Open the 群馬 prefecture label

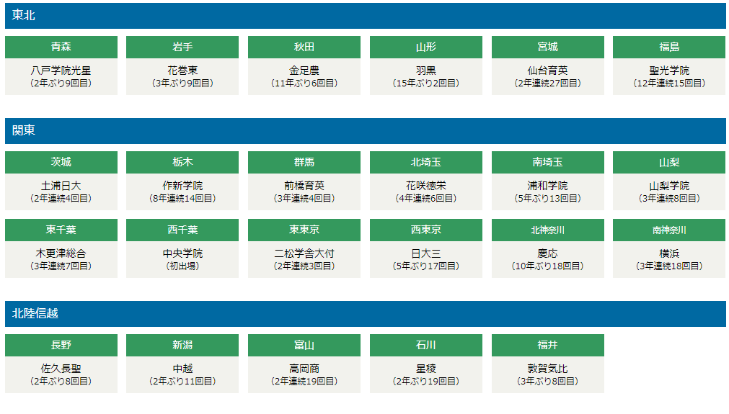click(304, 162)
